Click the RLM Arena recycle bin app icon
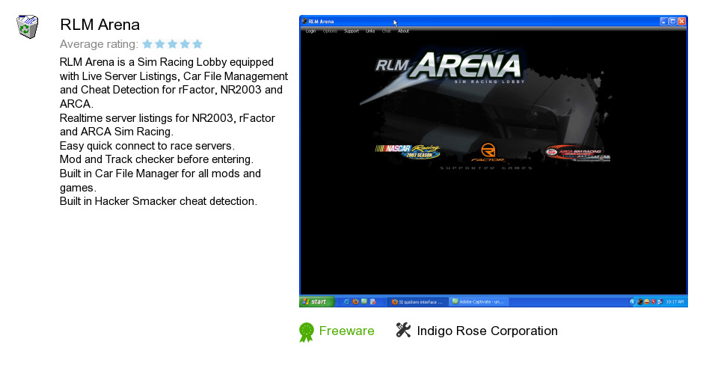This screenshot has width=703, height=365. click(28, 27)
